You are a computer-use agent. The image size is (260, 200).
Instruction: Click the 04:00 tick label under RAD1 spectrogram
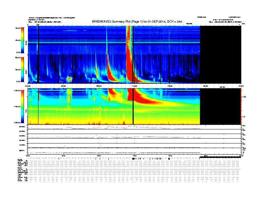63,86
